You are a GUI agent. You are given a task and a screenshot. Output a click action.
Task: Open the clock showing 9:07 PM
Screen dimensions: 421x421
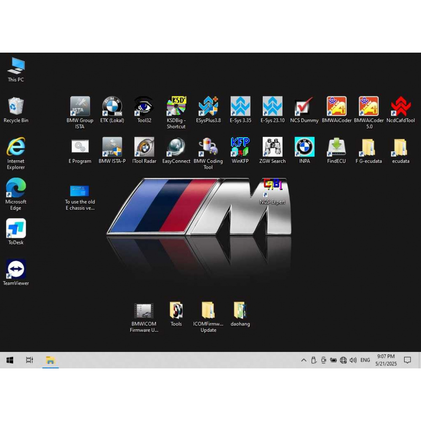[386, 360]
